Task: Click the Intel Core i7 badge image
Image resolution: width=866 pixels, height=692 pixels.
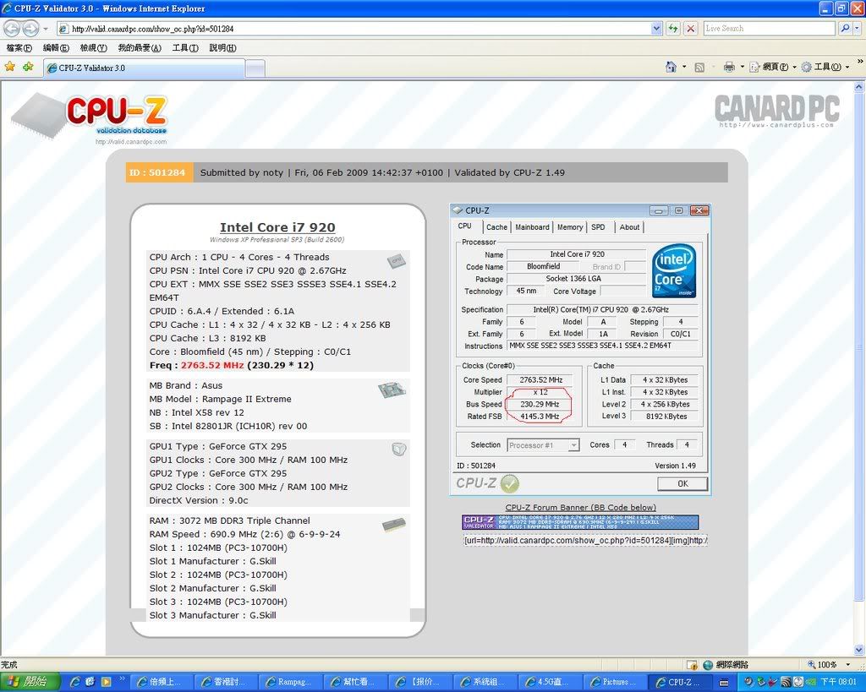Action: coord(673,271)
